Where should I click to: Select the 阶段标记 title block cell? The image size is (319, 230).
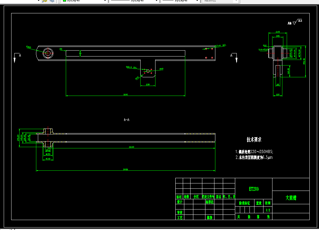point(244,203)
